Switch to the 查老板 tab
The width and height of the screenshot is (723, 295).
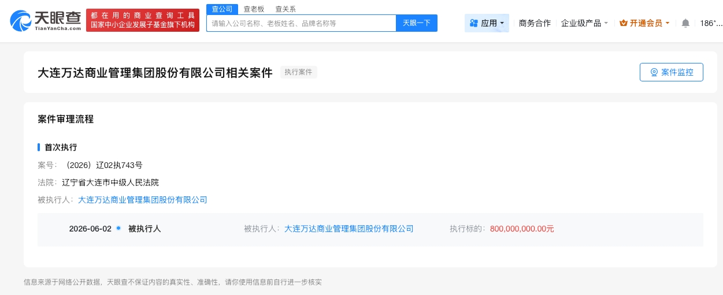254,9
